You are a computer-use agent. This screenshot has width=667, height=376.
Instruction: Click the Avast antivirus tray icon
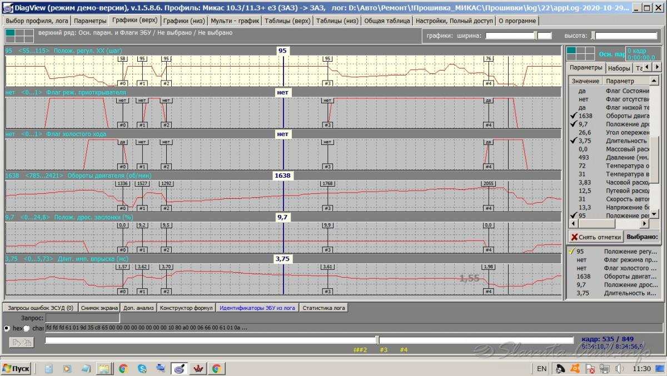coord(576,368)
